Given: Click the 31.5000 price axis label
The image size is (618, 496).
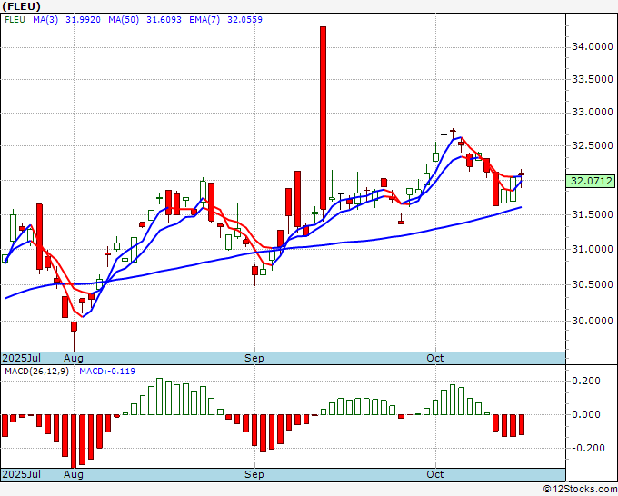Looking at the screenshot, I should tap(593, 214).
